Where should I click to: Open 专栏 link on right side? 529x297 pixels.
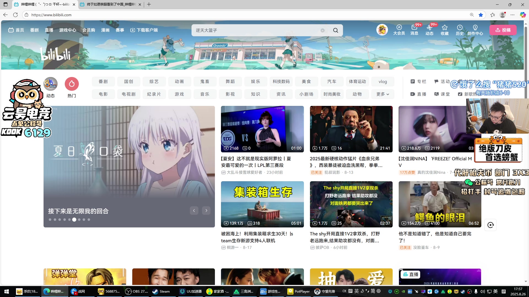click(418, 81)
